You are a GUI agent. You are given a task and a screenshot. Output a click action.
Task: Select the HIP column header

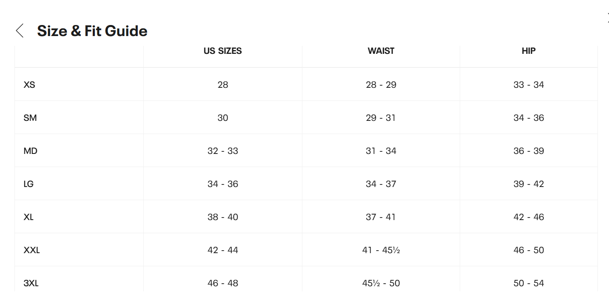tap(529, 51)
